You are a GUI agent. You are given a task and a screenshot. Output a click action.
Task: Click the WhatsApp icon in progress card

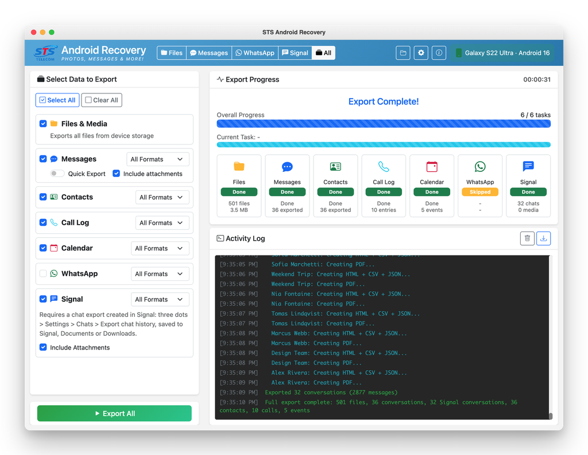[x=480, y=167]
